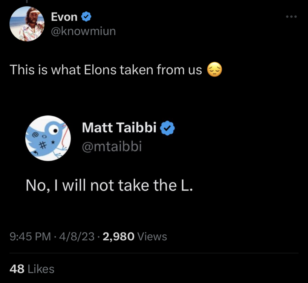Image resolution: width=308 pixels, height=283 pixels.
Task: Click the Matt Taibbi display name
Action: tap(119, 128)
